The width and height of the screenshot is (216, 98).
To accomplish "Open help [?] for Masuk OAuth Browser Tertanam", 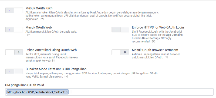I will pos(166,57).
